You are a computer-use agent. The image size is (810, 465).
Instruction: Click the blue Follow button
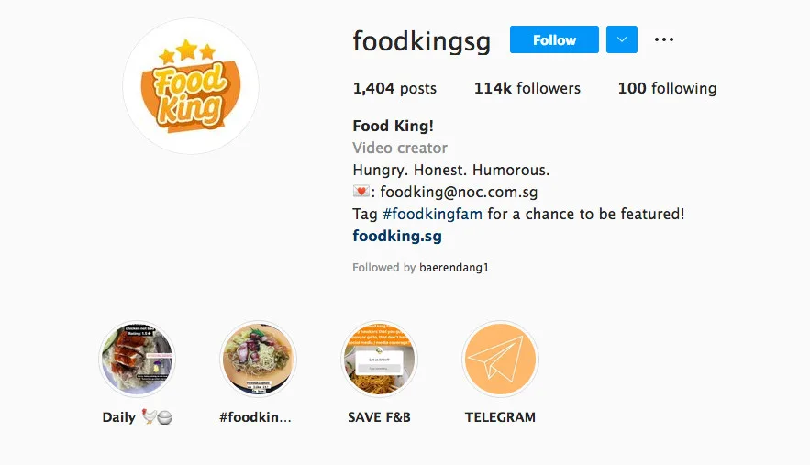tap(554, 39)
